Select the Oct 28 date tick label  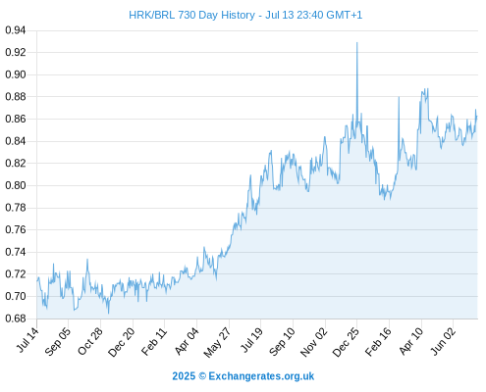(x=90, y=341)
